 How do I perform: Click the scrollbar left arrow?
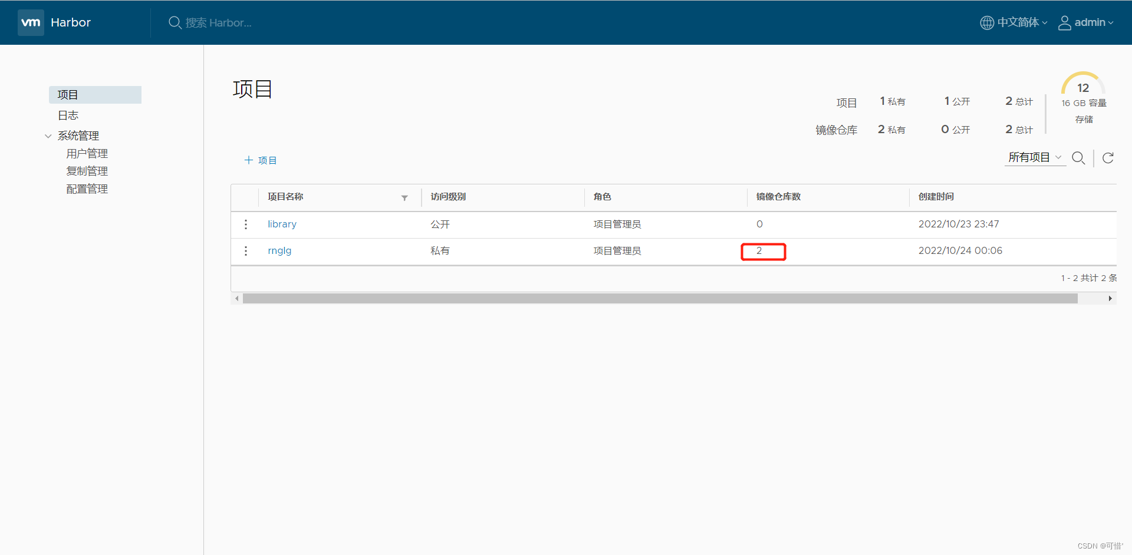coord(237,299)
